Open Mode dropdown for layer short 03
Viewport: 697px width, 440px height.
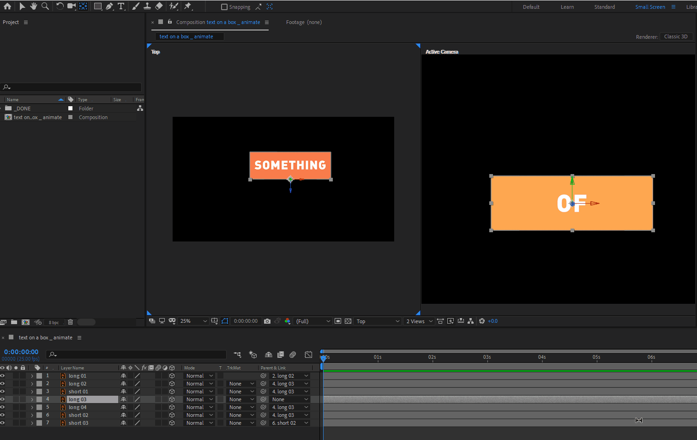coord(199,423)
